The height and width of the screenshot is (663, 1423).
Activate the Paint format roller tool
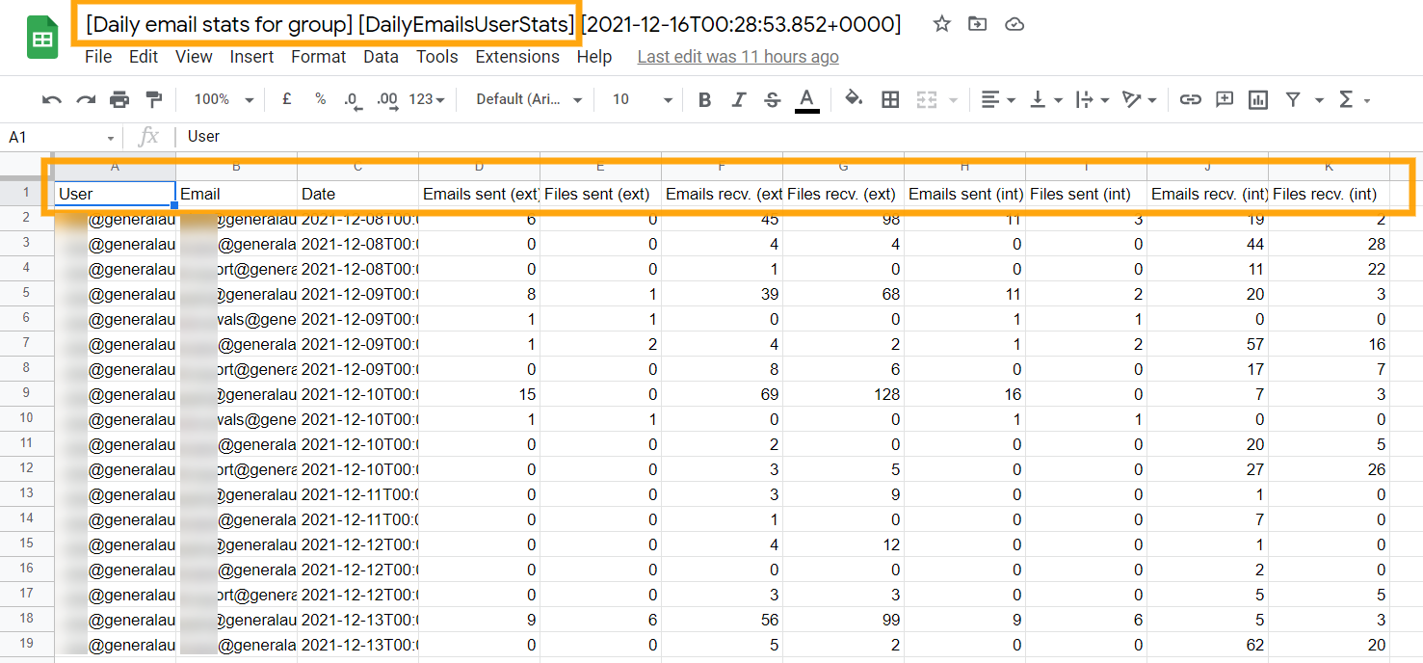pyautogui.click(x=153, y=99)
